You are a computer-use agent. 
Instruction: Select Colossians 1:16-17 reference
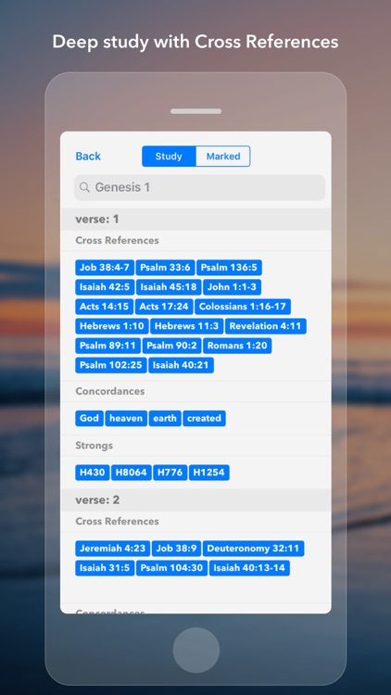[x=243, y=307]
